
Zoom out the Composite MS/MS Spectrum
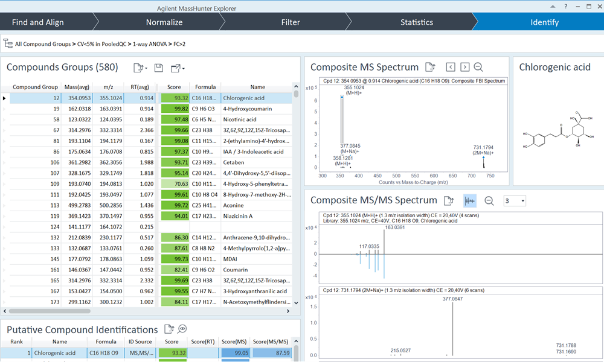tap(489, 200)
